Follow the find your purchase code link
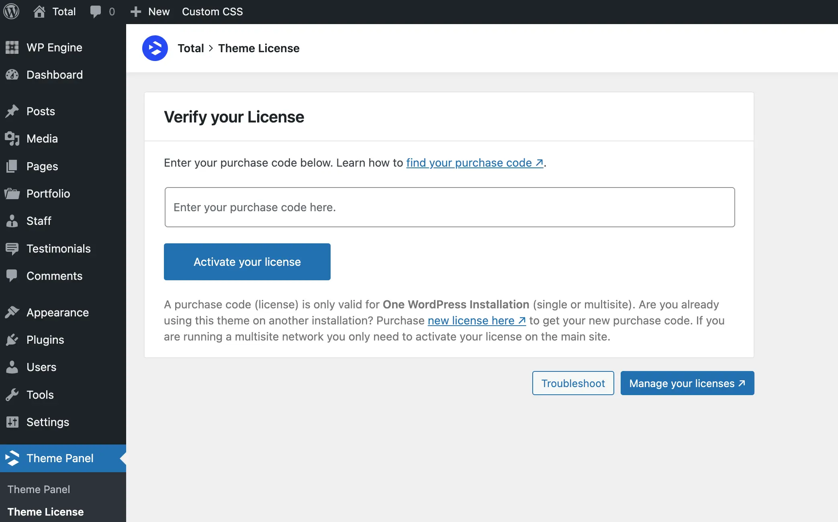 (475, 163)
